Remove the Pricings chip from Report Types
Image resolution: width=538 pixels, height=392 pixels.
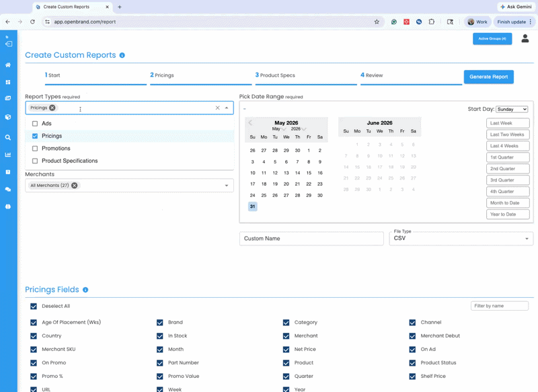tap(52, 108)
